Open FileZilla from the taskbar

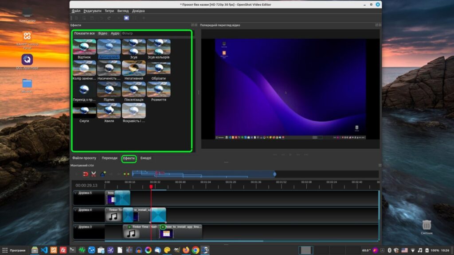point(63,250)
